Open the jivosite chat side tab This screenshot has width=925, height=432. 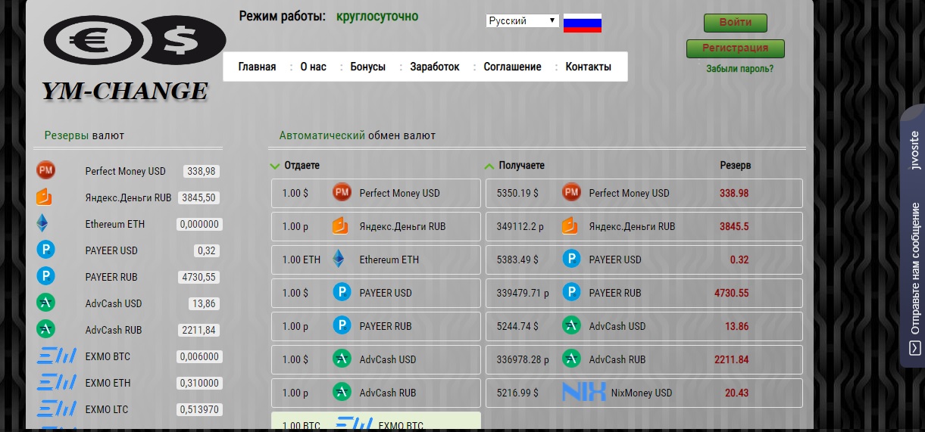(x=913, y=235)
